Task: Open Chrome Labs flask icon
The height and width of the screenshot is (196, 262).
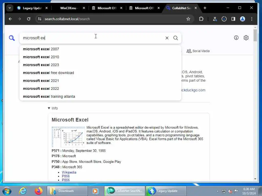Action: point(215,19)
